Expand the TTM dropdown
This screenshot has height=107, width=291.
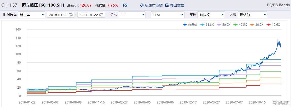click(168, 15)
